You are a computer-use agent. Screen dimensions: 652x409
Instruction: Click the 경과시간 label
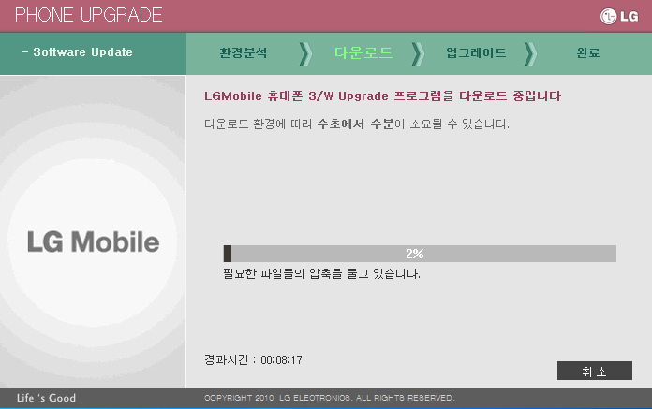[x=227, y=359]
